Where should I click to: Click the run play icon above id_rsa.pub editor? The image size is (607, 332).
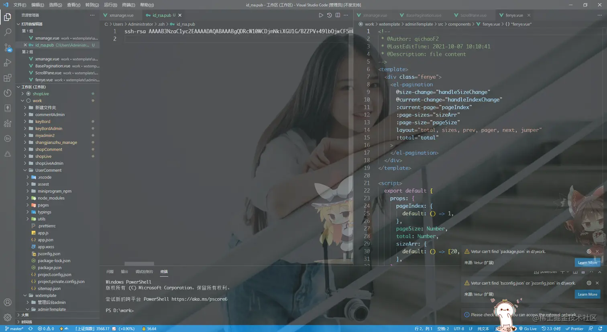(x=321, y=15)
